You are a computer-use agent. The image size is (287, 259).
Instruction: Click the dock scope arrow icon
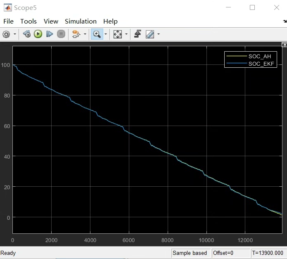tap(285, 21)
